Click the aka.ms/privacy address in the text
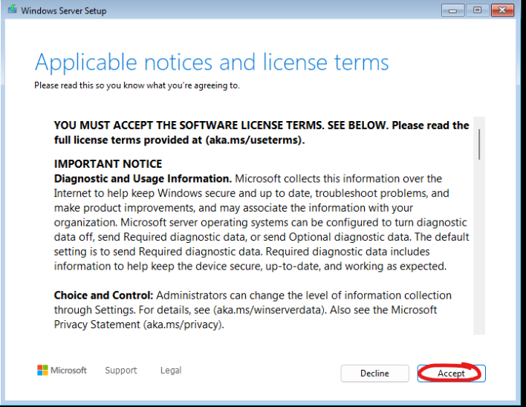This screenshot has height=407, width=526. click(x=183, y=325)
